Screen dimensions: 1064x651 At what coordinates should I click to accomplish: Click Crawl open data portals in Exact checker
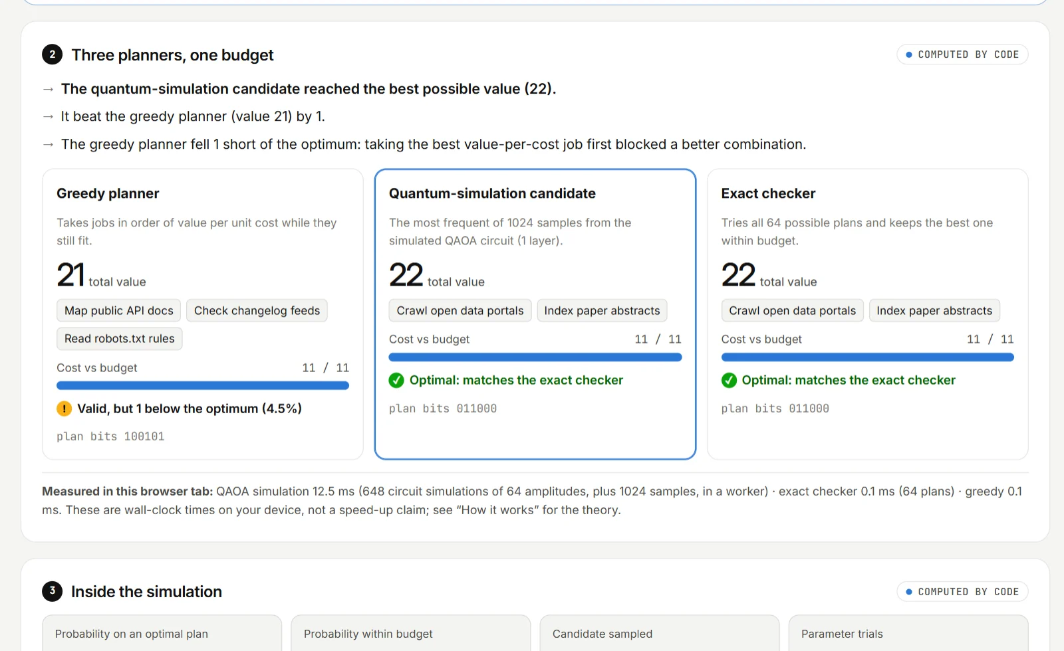coord(793,311)
